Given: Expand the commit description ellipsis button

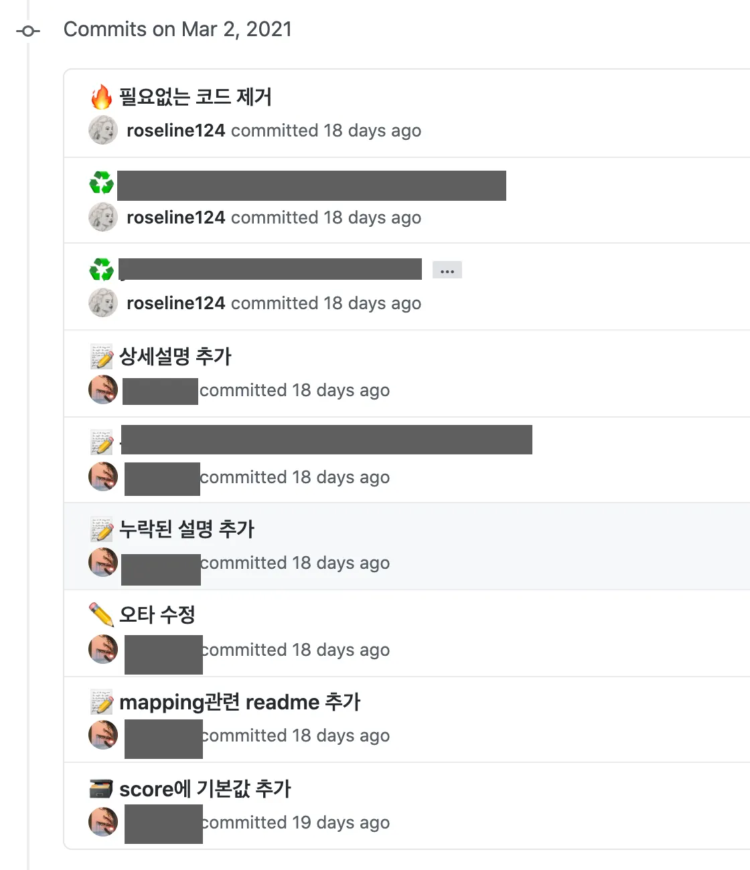Looking at the screenshot, I should (447, 270).
